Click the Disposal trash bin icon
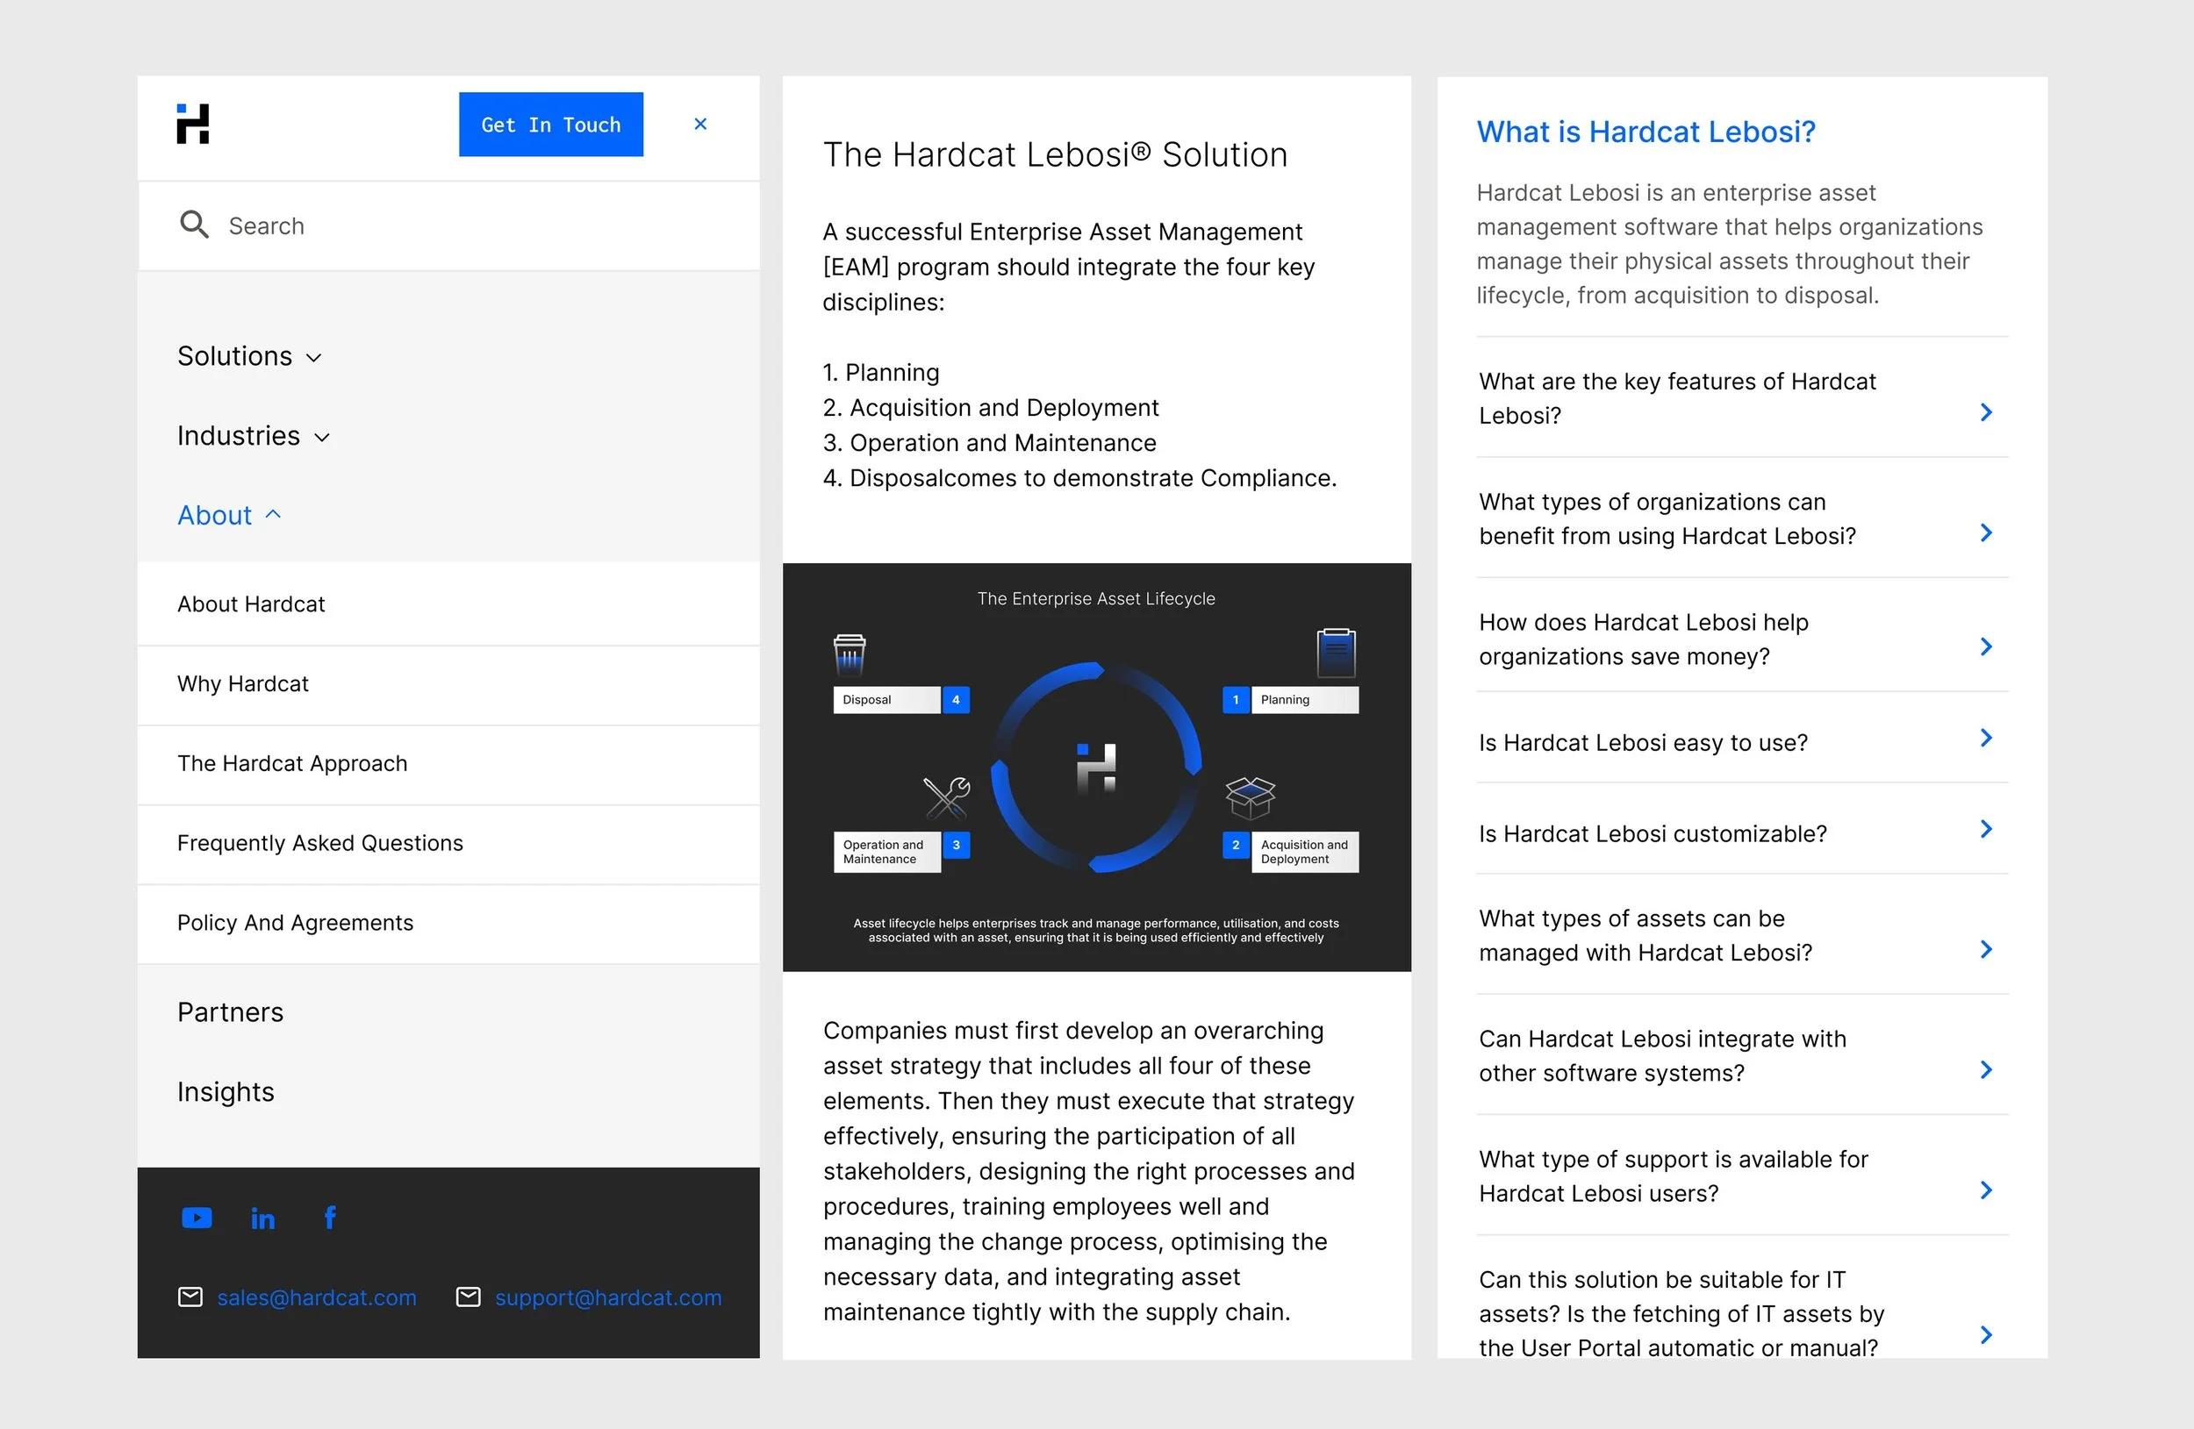 tap(849, 654)
